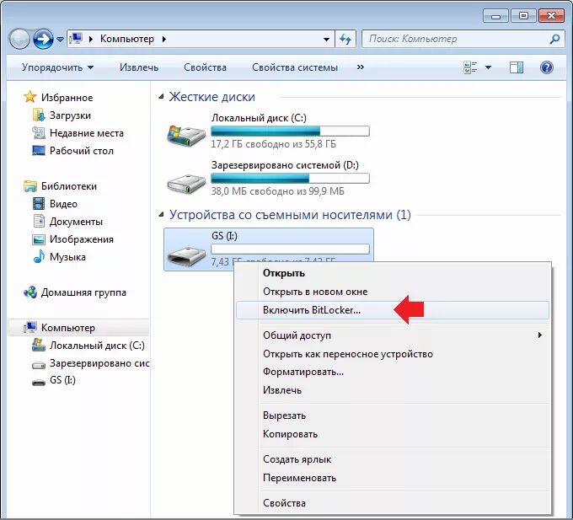This screenshot has height=520, width=573.
Task: Collapse the Устройства со съемными носителями group
Action: coord(161,215)
